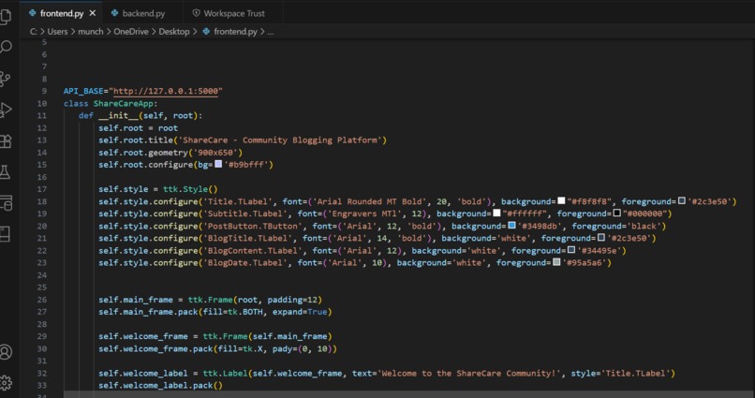Open color picker for #f8f8f8 swatch
Image resolution: width=755 pixels, height=398 pixels.
click(x=561, y=200)
